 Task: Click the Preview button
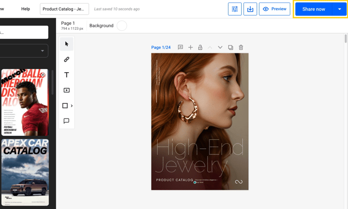274,9
